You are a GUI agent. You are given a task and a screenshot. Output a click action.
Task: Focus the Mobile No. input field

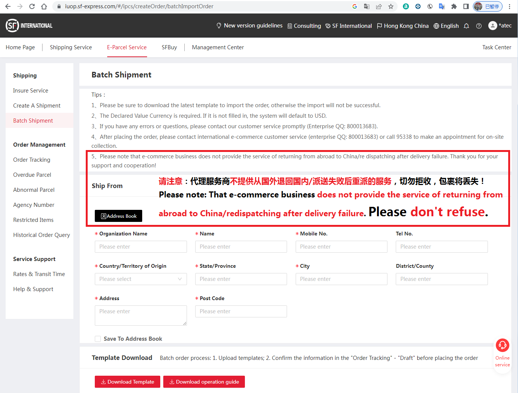tap(342, 247)
